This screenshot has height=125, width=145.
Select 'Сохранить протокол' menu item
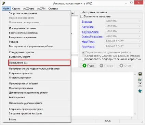pyautogui.click(x=39, y=73)
